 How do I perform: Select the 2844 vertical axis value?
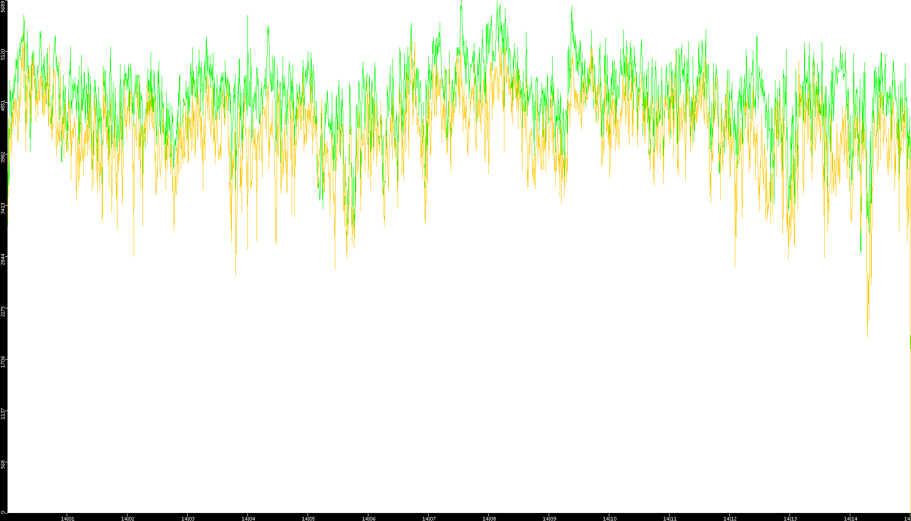click(3, 259)
